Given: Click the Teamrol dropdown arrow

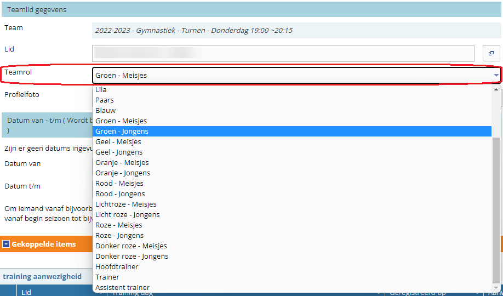Looking at the screenshot, I should point(496,76).
